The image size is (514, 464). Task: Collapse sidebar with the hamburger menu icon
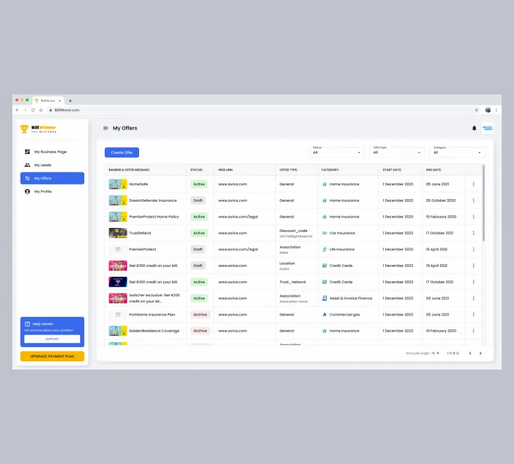tap(106, 128)
